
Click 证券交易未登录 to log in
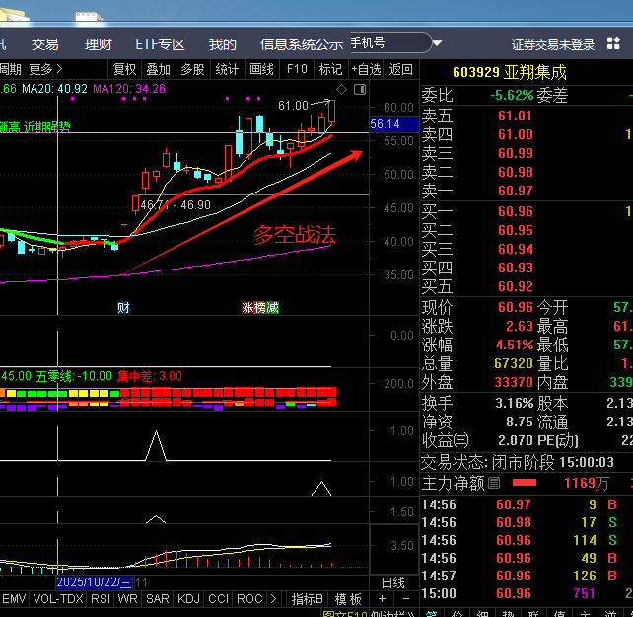tap(553, 44)
